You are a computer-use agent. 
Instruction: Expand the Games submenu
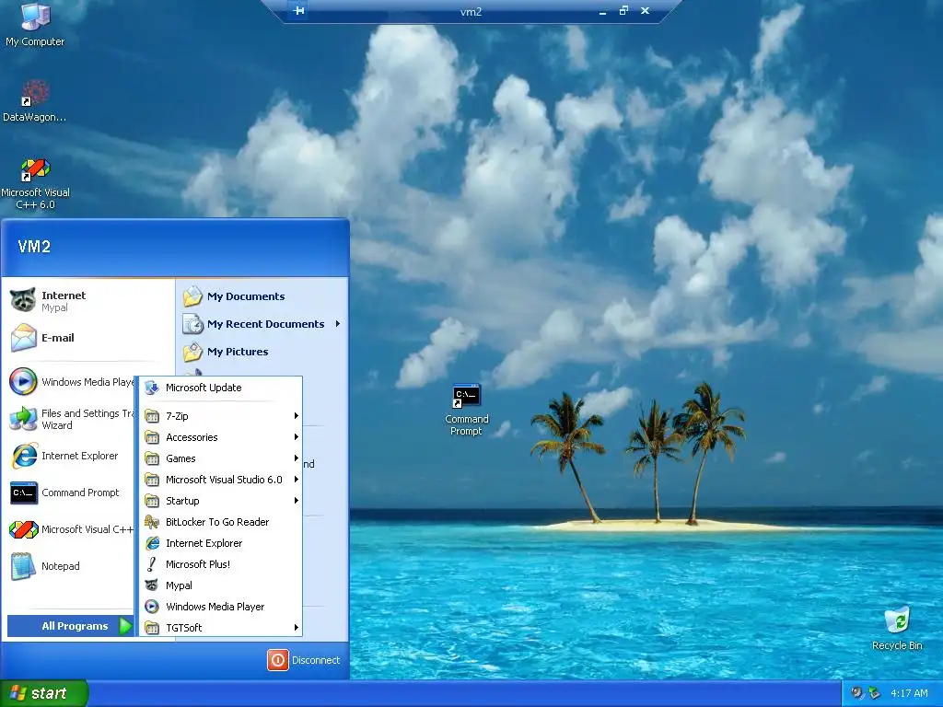tap(221, 458)
